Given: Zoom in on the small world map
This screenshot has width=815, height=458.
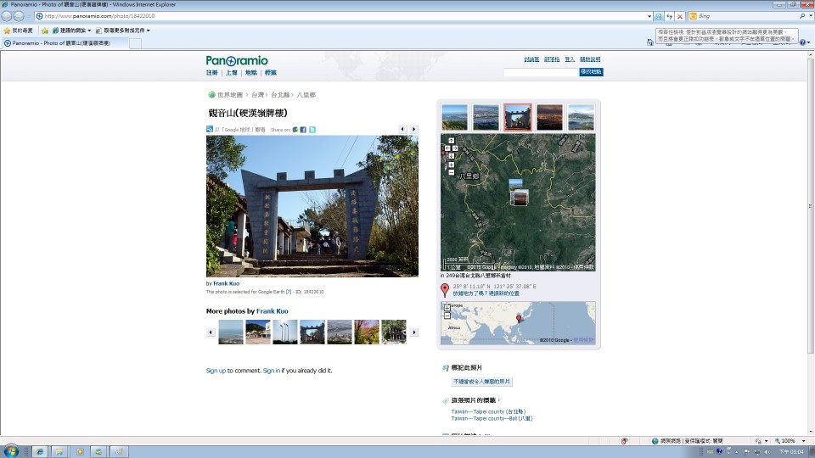Looking at the screenshot, I should pos(447,309).
